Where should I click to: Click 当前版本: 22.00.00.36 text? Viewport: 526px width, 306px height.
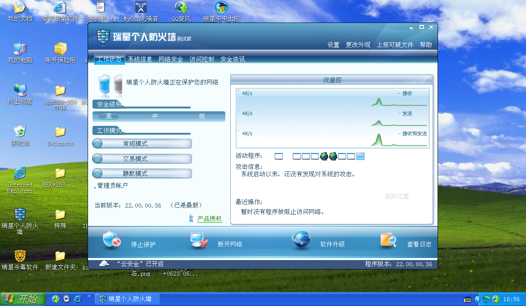point(128,205)
